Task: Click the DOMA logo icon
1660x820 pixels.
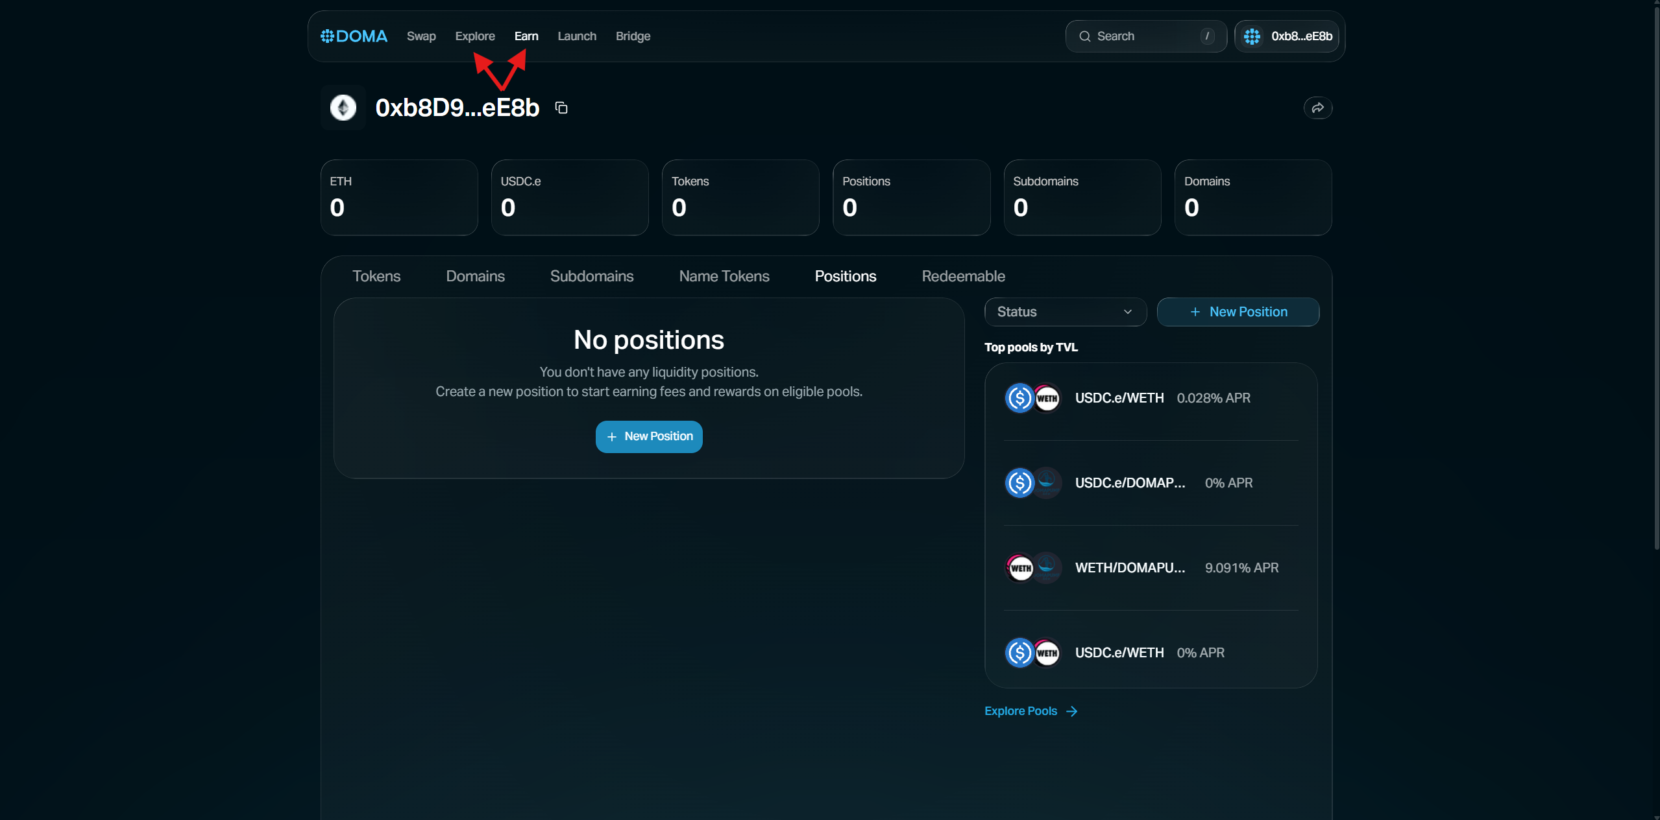Action: [327, 36]
